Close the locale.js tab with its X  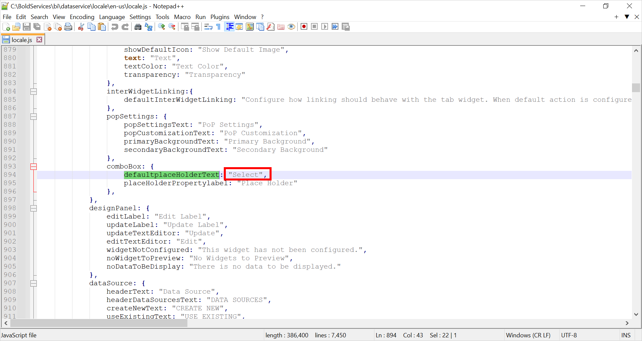(x=39, y=40)
